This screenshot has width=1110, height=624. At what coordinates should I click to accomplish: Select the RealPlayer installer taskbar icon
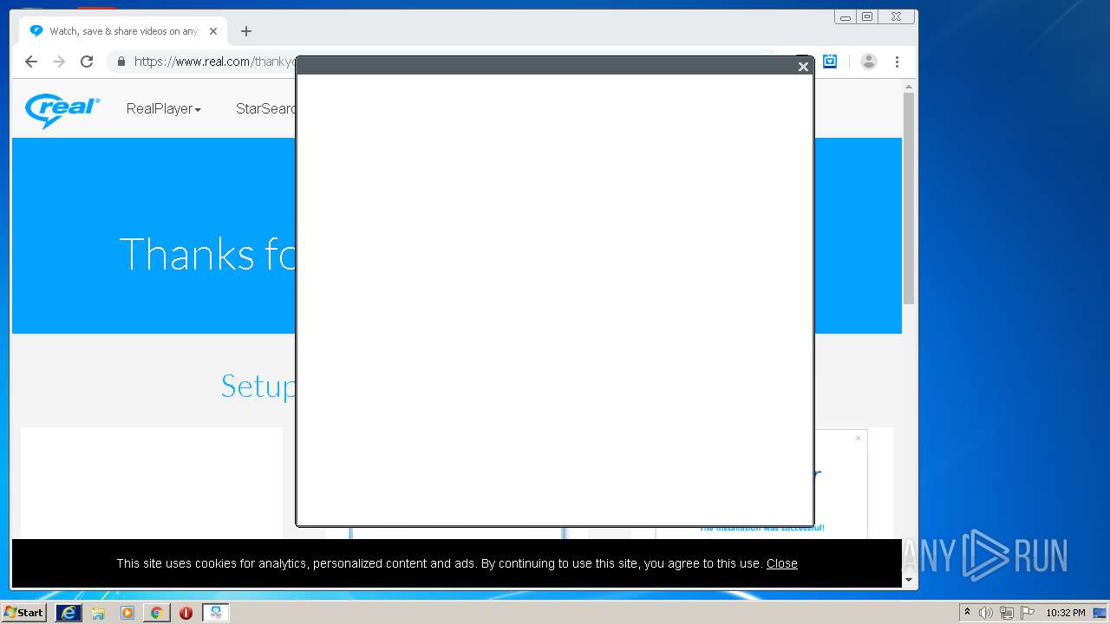[215, 613]
